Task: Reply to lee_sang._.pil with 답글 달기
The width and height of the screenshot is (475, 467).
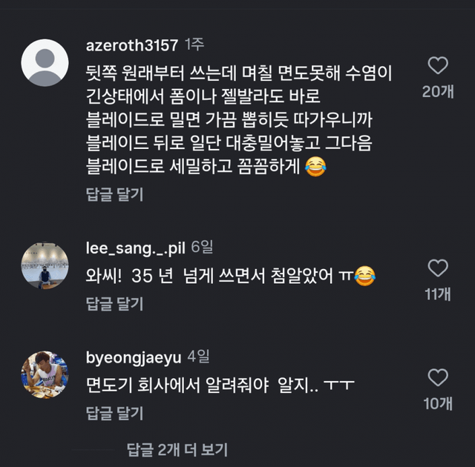Action: click(x=115, y=303)
